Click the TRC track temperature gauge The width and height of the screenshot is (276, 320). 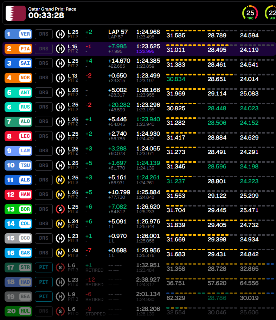[250, 13]
